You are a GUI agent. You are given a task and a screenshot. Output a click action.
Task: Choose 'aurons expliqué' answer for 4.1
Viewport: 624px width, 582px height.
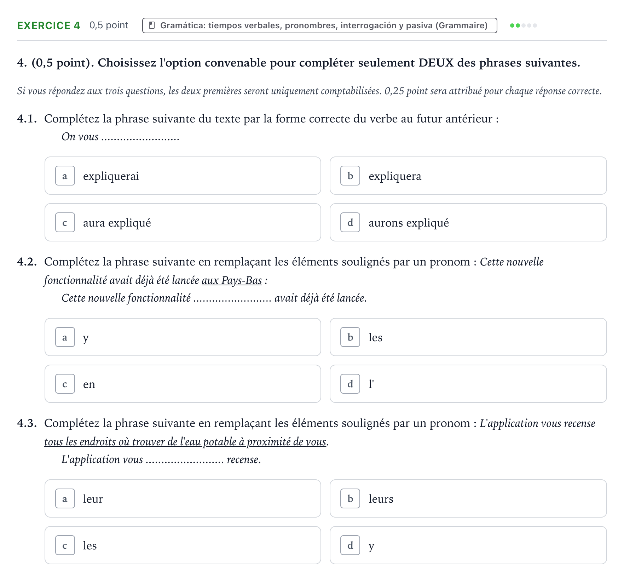coord(468,222)
